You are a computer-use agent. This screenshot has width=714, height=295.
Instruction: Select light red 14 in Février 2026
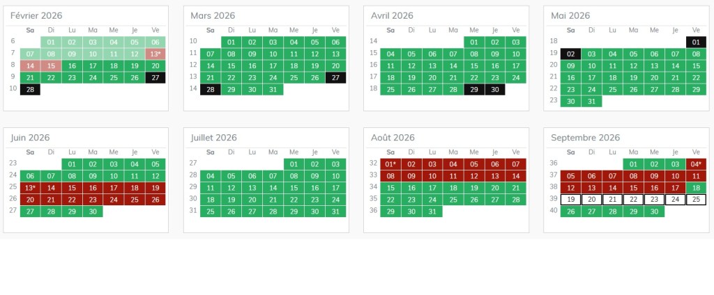click(x=30, y=65)
